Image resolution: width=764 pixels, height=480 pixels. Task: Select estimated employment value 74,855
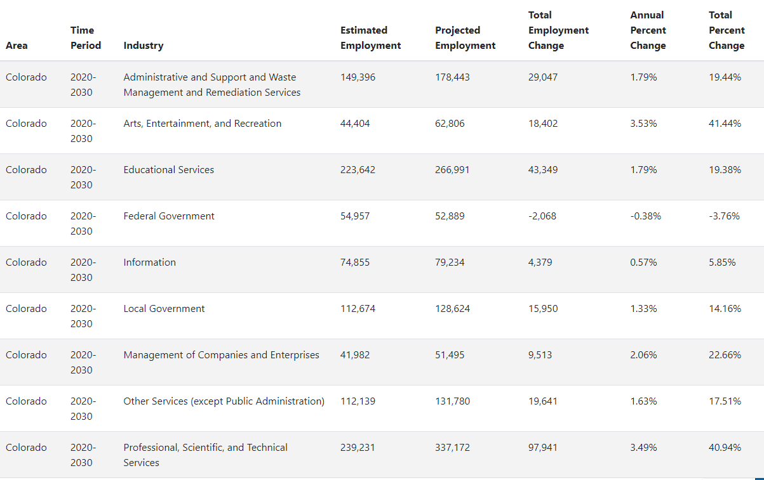pyautogui.click(x=355, y=263)
